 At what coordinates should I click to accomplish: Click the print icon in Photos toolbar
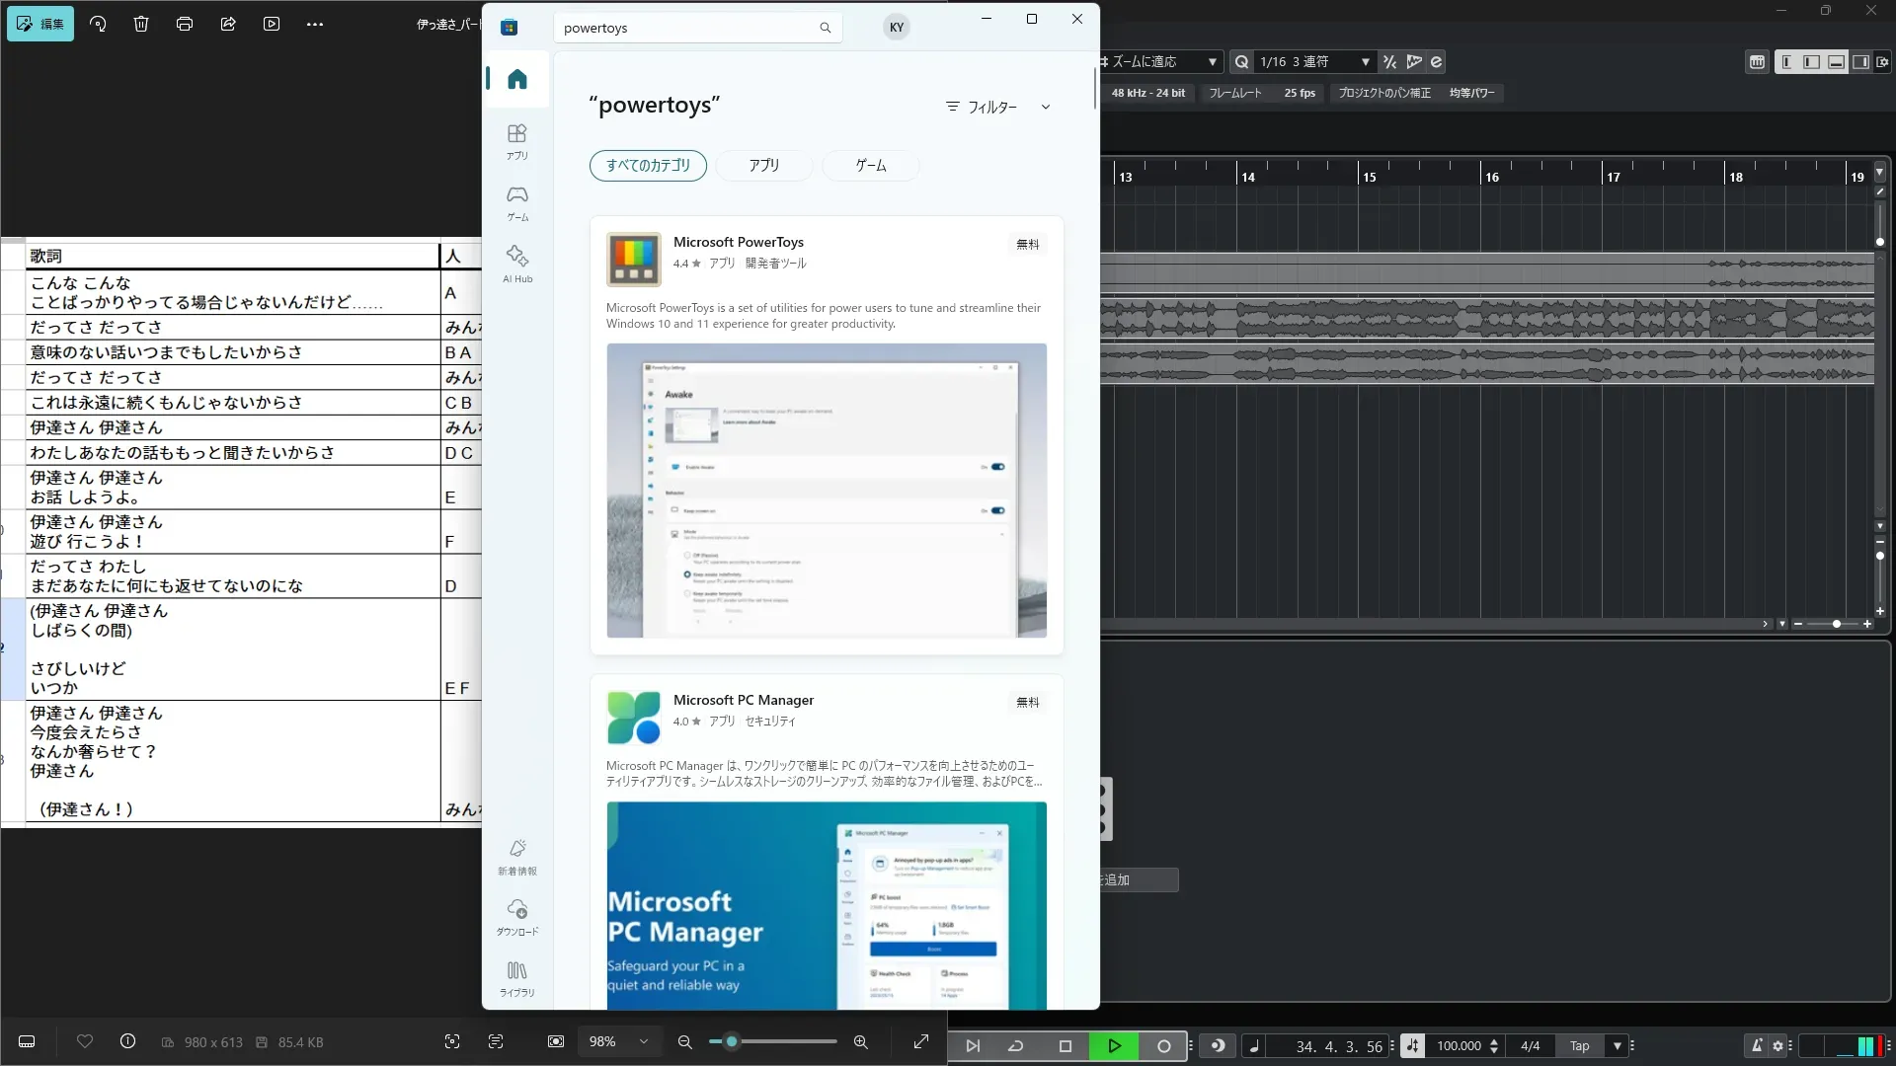[185, 24]
